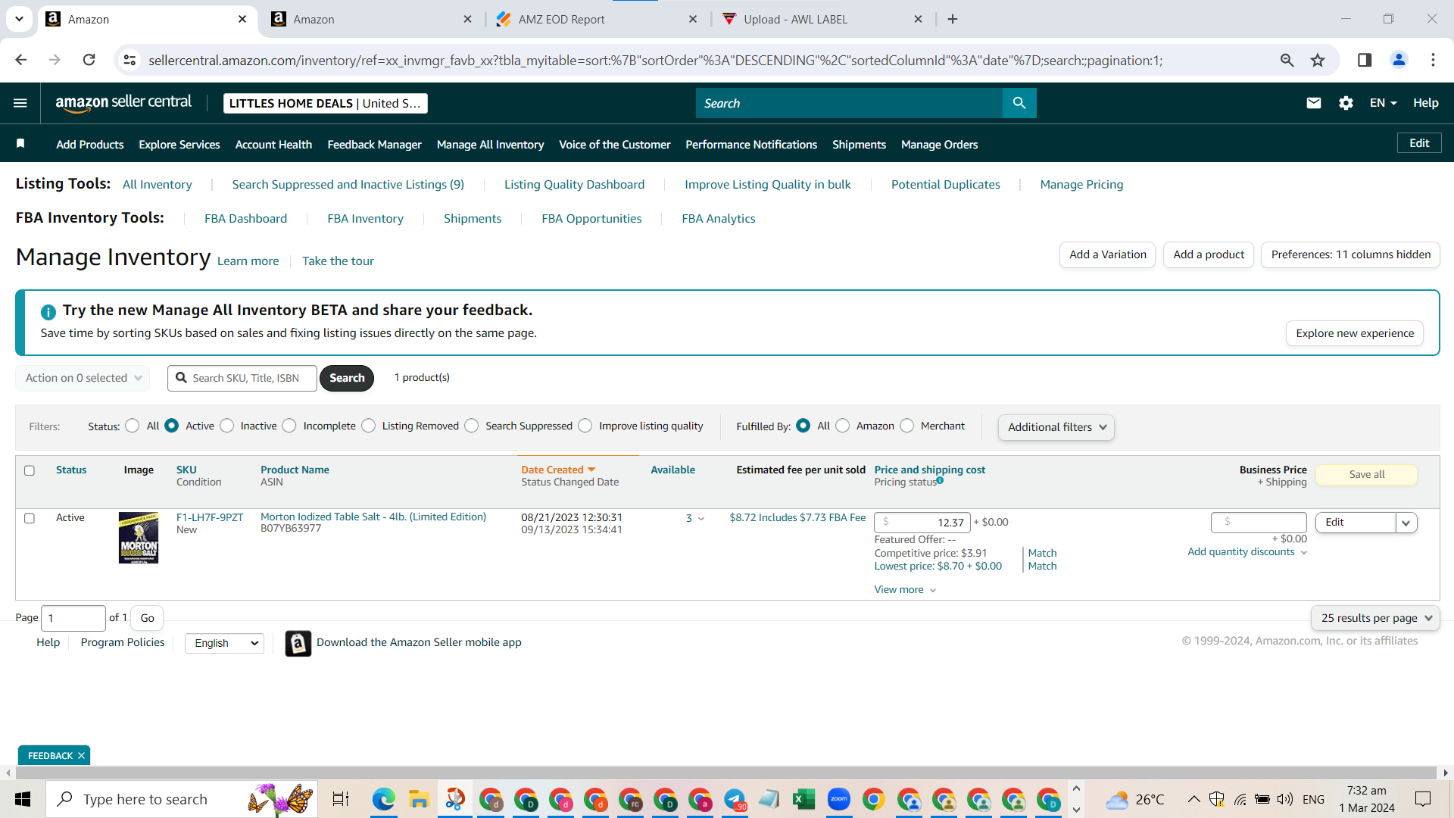Open Add Products in navigation bar
The image size is (1454, 818).
pyautogui.click(x=90, y=144)
